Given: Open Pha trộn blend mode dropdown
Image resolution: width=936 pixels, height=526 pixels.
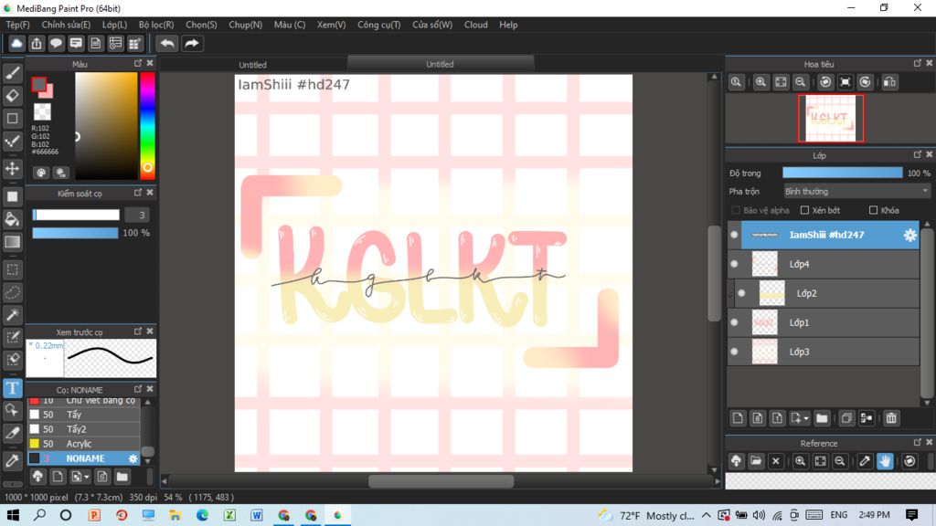Looking at the screenshot, I should click(x=856, y=192).
